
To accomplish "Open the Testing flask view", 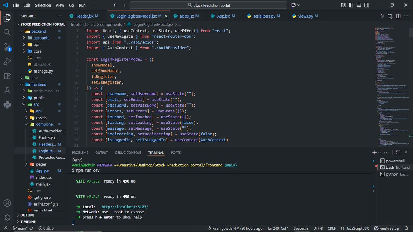I will click(7, 90).
